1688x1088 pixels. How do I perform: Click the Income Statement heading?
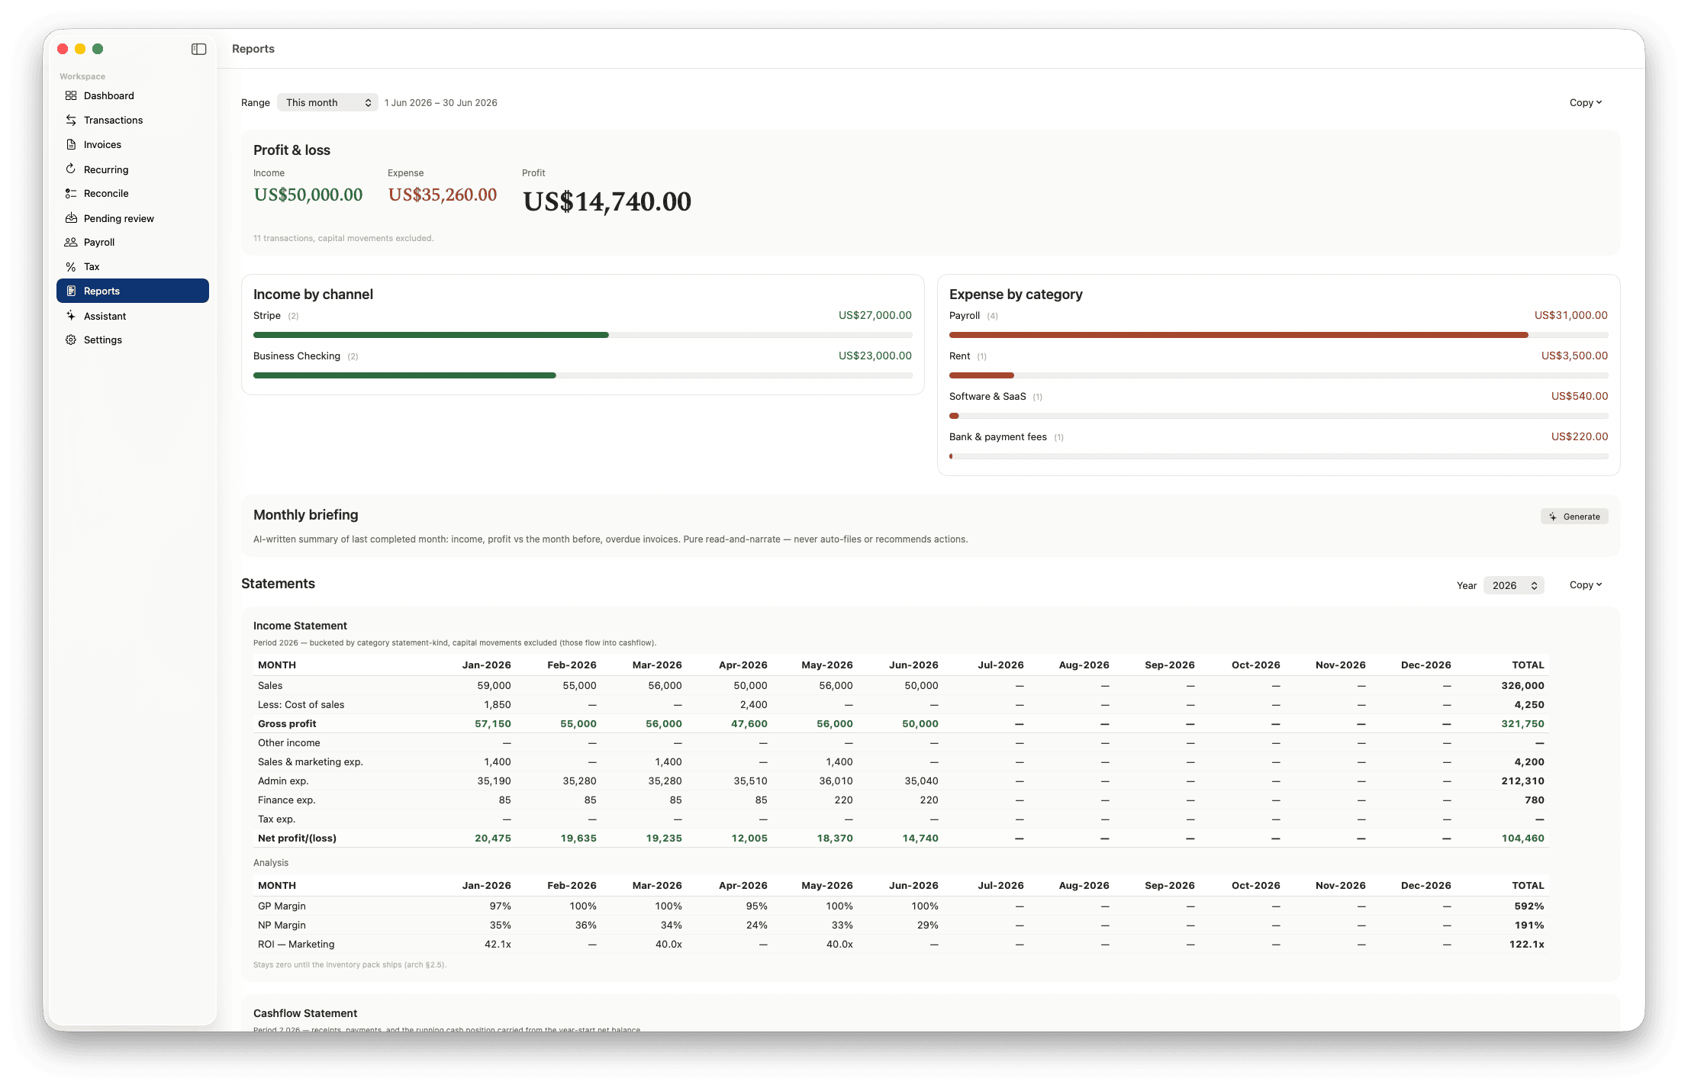(x=300, y=626)
